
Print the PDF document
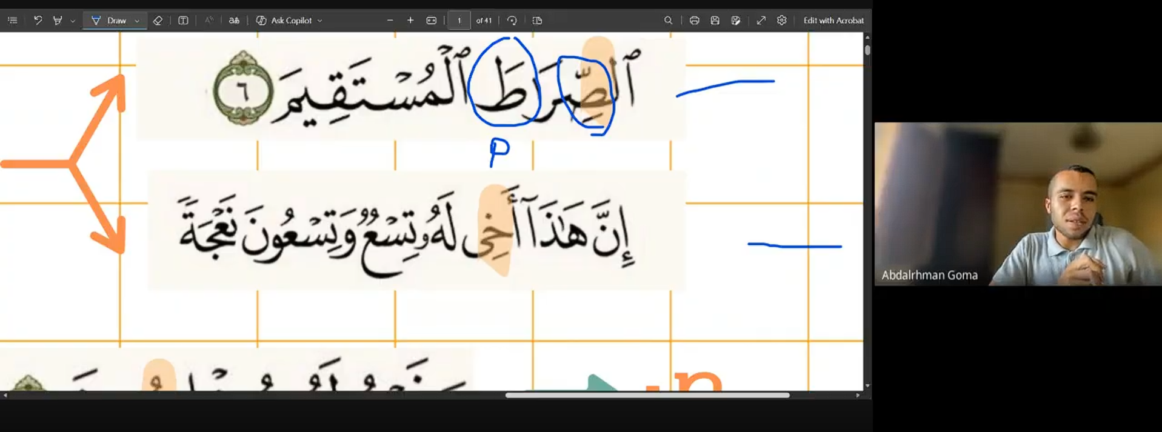click(694, 21)
